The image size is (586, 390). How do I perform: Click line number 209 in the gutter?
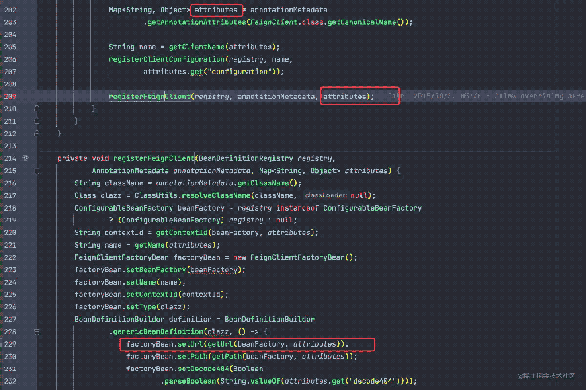9,96
